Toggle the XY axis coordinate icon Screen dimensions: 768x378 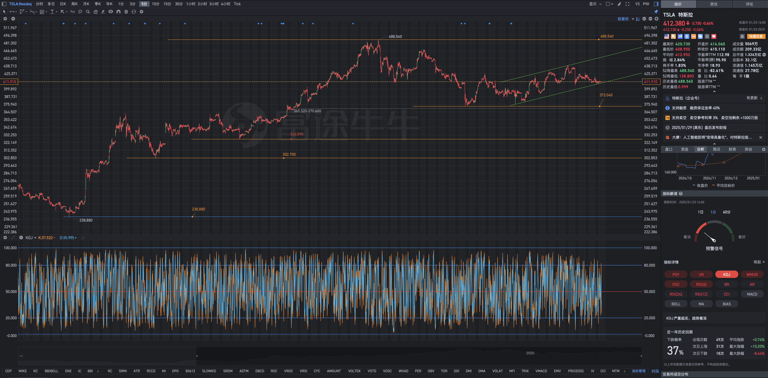638,19
